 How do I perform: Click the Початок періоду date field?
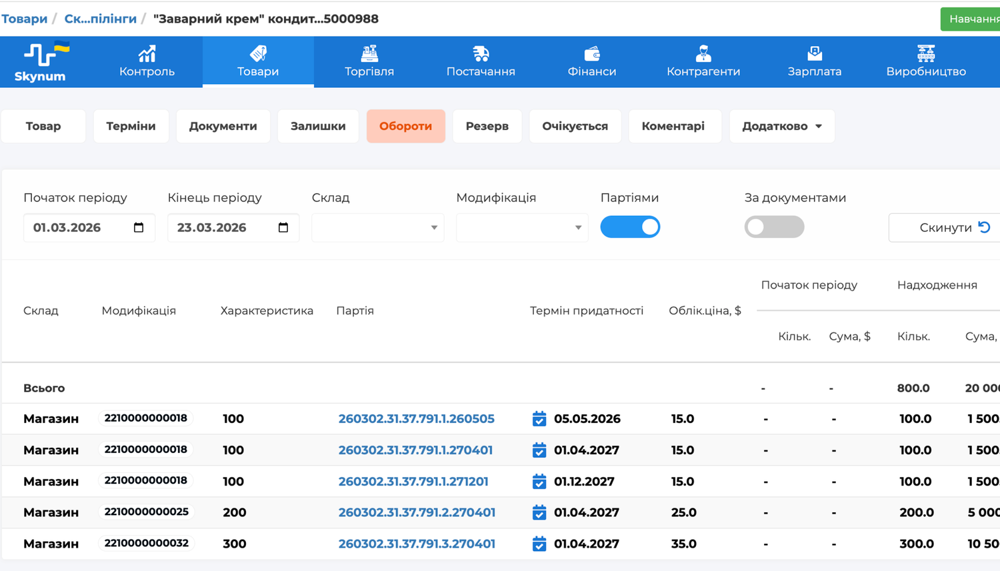coord(80,228)
